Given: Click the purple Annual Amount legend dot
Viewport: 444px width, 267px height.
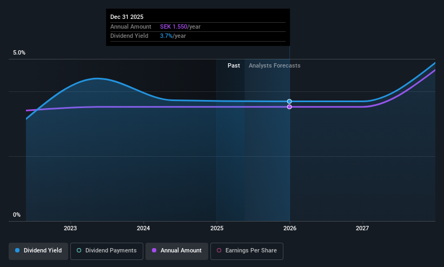Looking at the screenshot, I should [x=154, y=250].
